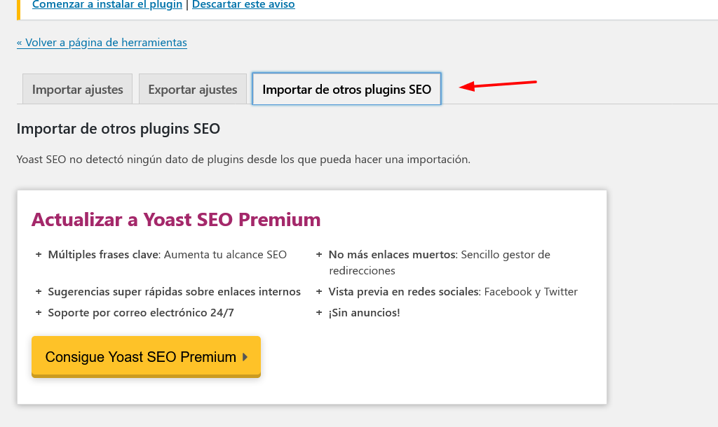Switch to the 'Importar ajustes' tab
Image resolution: width=718 pixels, height=427 pixels.
77,89
